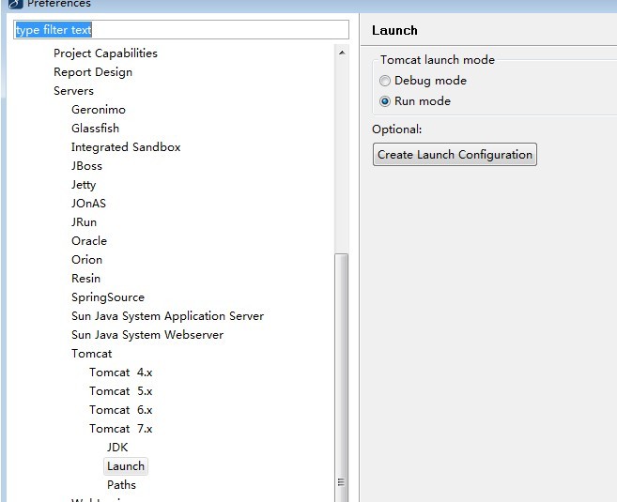Image resolution: width=617 pixels, height=502 pixels.
Task: Select Launch under Tomcat 7.x
Action: (126, 466)
